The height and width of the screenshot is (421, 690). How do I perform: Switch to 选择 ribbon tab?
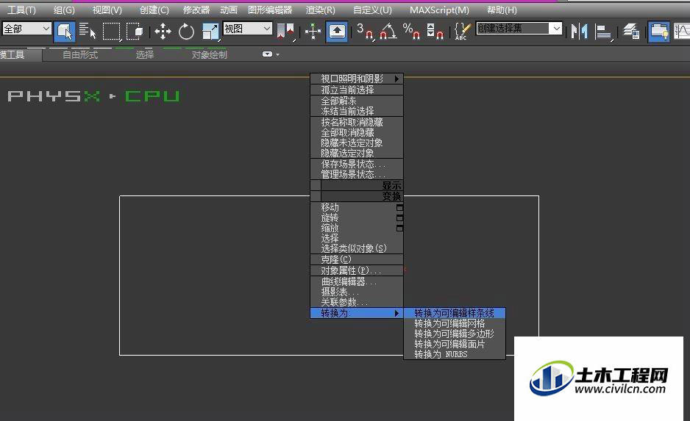(144, 55)
